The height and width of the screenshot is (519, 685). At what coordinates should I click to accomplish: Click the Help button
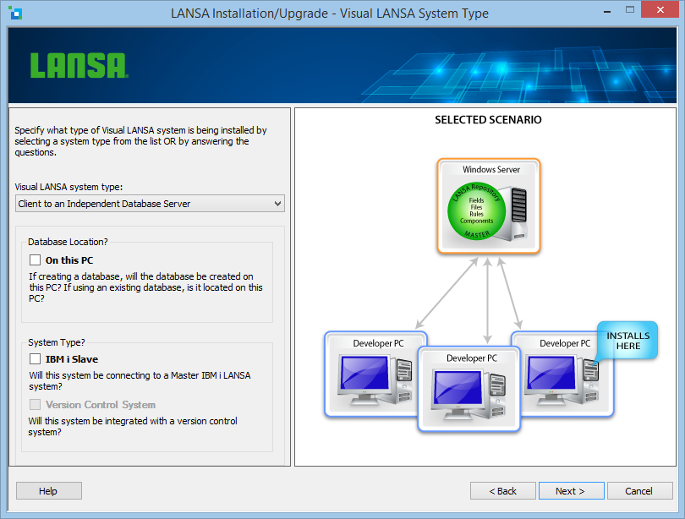[x=49, y=490]
